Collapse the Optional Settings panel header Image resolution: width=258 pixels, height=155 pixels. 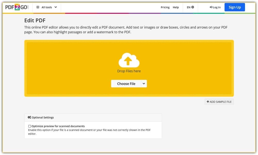93,117
